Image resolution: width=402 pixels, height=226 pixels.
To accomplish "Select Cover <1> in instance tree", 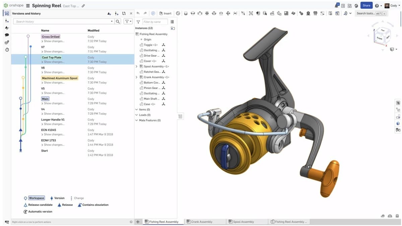I will coord(150,61).
